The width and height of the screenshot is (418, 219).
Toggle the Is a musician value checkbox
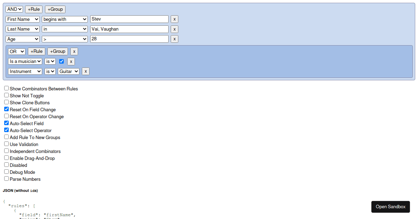[62, 61]
